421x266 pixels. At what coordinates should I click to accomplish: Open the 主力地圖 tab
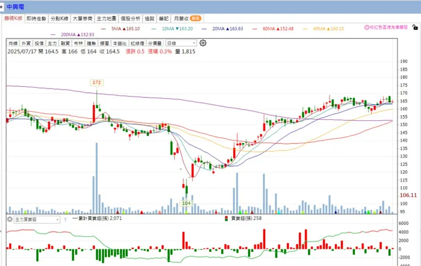106,19
